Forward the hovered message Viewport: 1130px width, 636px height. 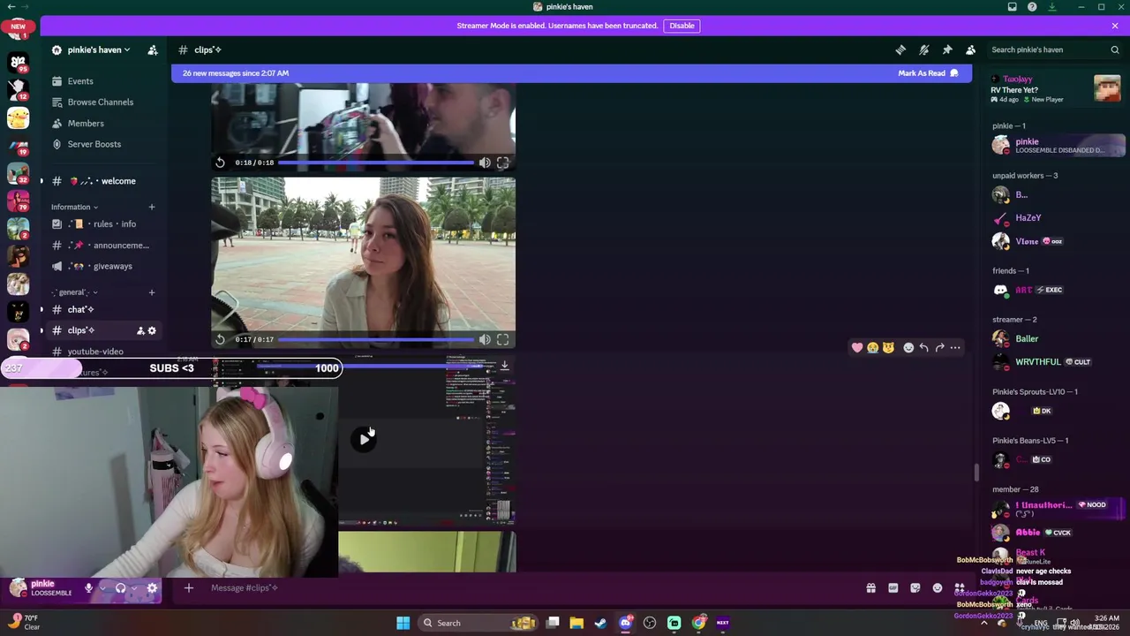tap(939, 347)
